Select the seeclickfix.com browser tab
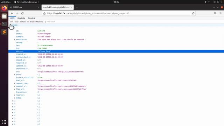The width and height of the screenshot is (224, 126). (x=57, y=7)
